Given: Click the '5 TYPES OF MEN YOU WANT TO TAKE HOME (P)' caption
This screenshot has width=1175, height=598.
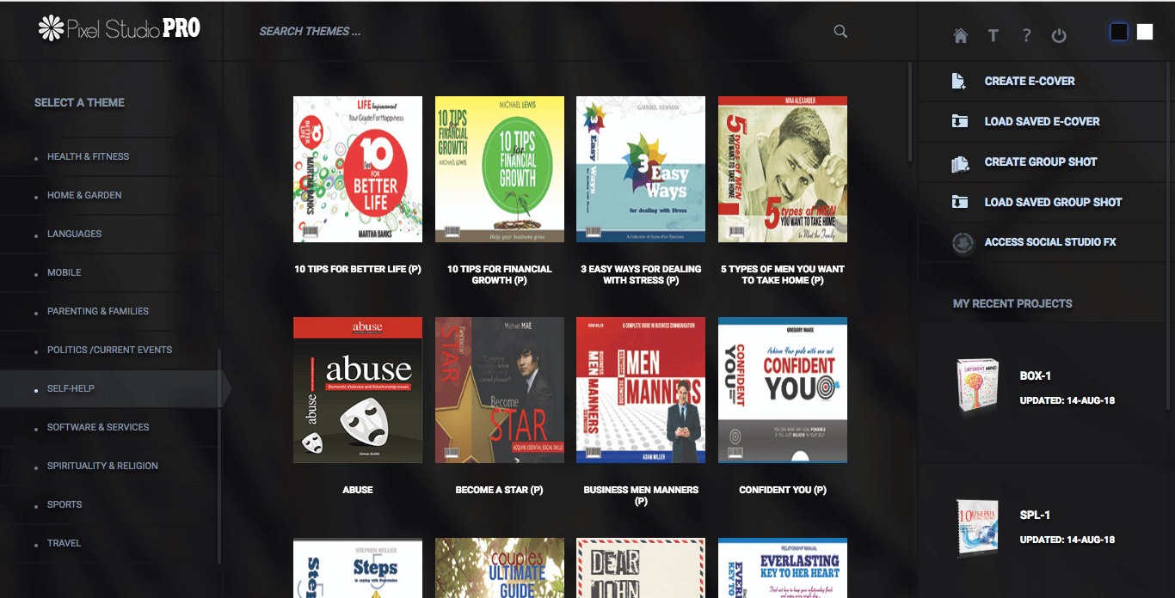Looking at the screenshot, I should [783, 275].
